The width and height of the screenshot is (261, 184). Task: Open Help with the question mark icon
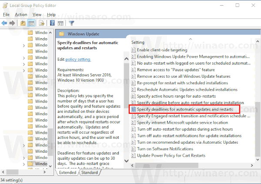click(x=52, y=23)
